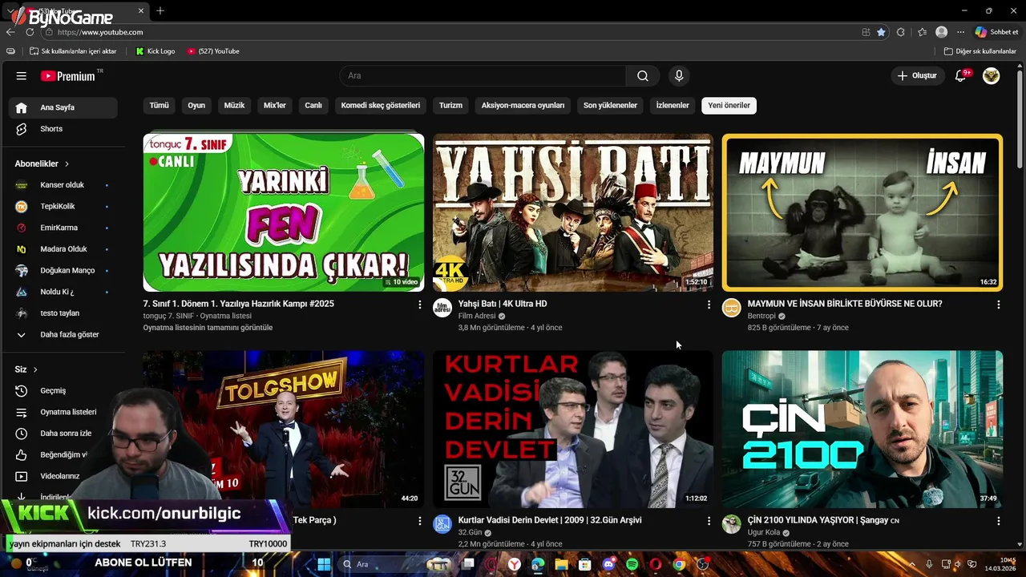Open the TepkiKolik channel subscription
Viewport: 1026px width, 577px height.
(x=63, y=207)
